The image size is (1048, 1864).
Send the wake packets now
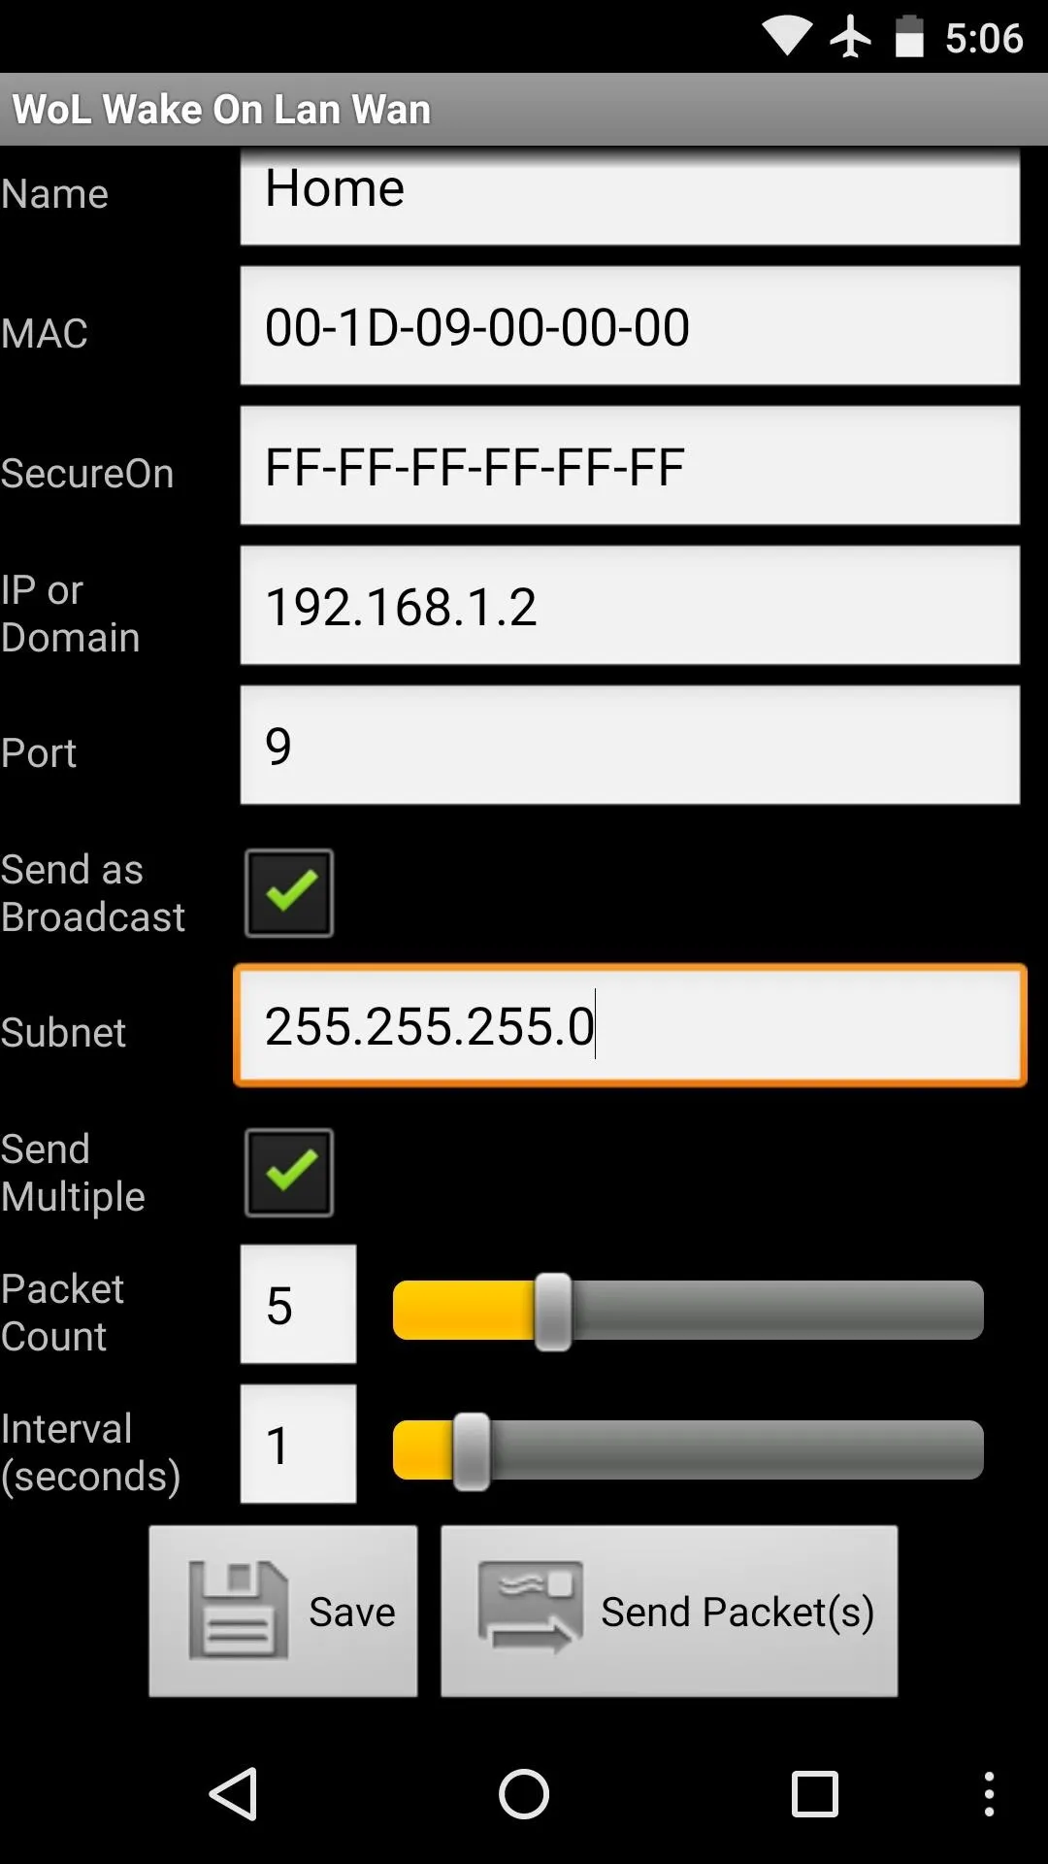click(x=670, y=1612)
